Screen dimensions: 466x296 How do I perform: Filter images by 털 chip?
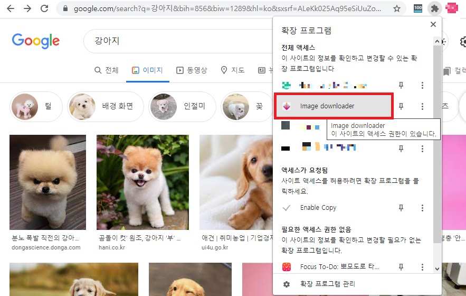tap(36, 106)
